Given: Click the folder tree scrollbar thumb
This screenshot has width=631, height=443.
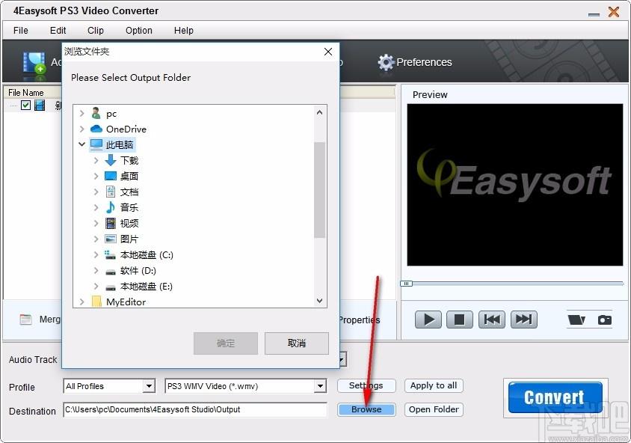Looking at the screenshot, I should 319,189.
